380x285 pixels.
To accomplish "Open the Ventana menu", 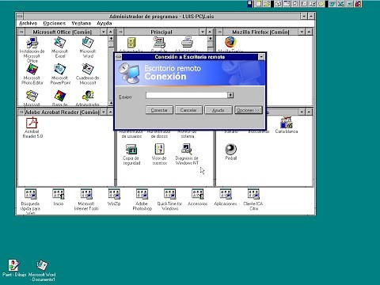I will (x=81, y=23).
